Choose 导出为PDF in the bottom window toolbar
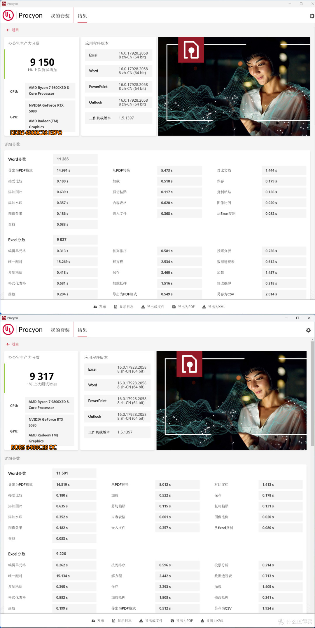The height and width of the screenshot is (628, 315). (182, 621)
